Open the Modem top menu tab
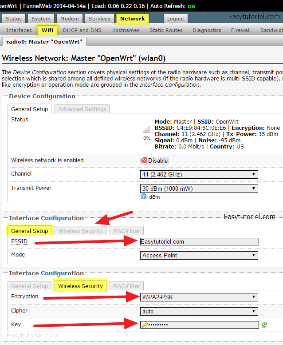This screenshot has width=283, height=345. [x=69, y=19]
